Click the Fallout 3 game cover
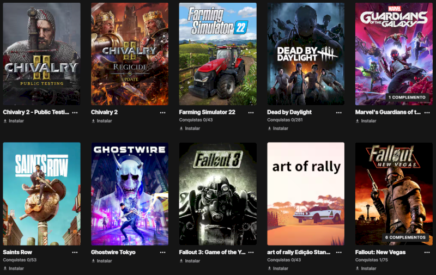436x275 pixels. coord(217,194)
